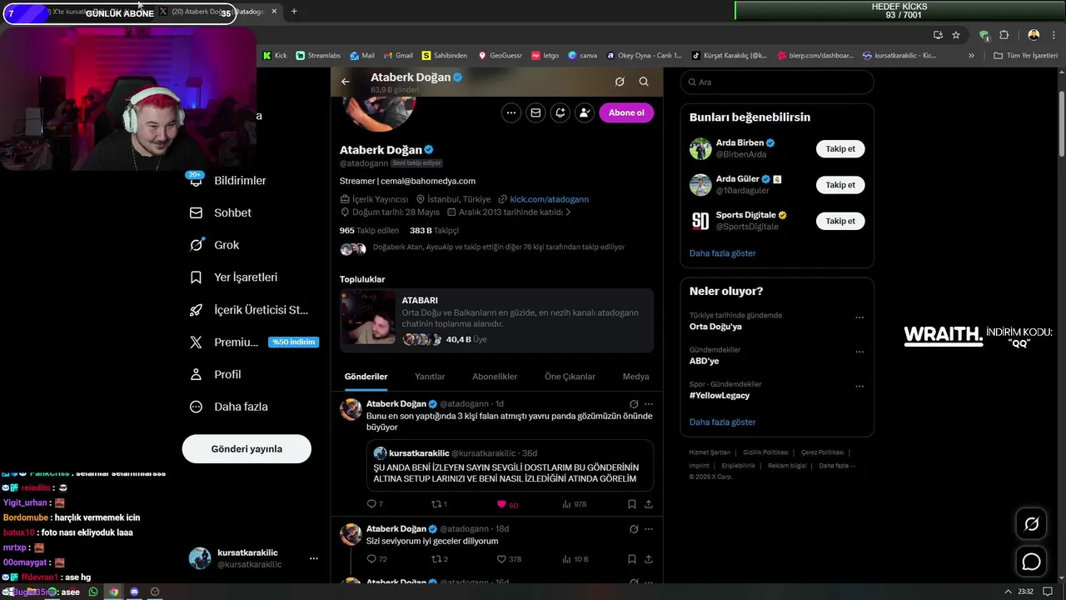
Task: Send a message via the envelope icon
Action: [x=535, y=112]
